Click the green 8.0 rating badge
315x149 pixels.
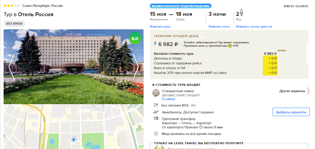(135, 38)
